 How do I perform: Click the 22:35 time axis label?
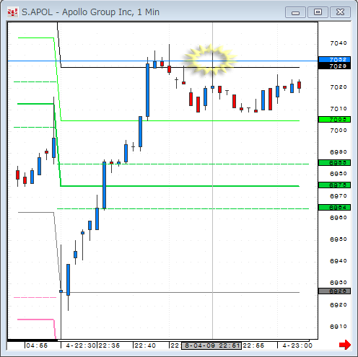pos(109,345)
